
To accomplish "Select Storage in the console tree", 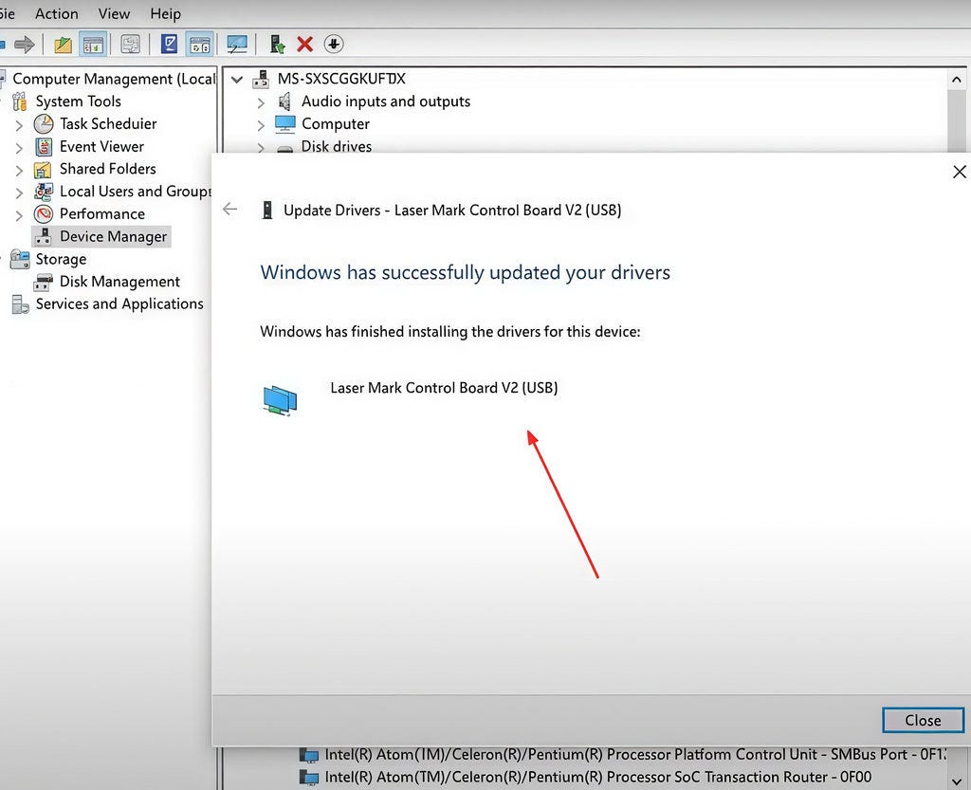I will 61,260.
